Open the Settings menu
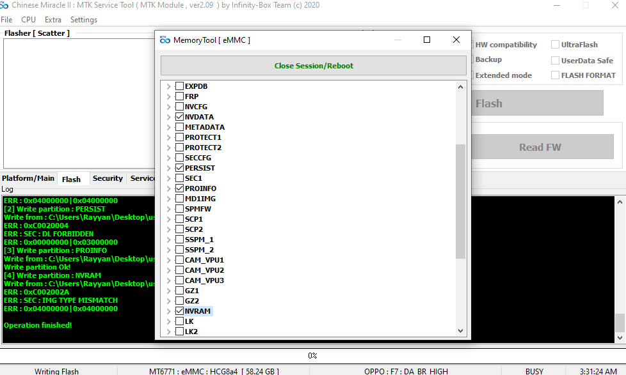The height and width of the screenshot is (375, 626). 84,20
